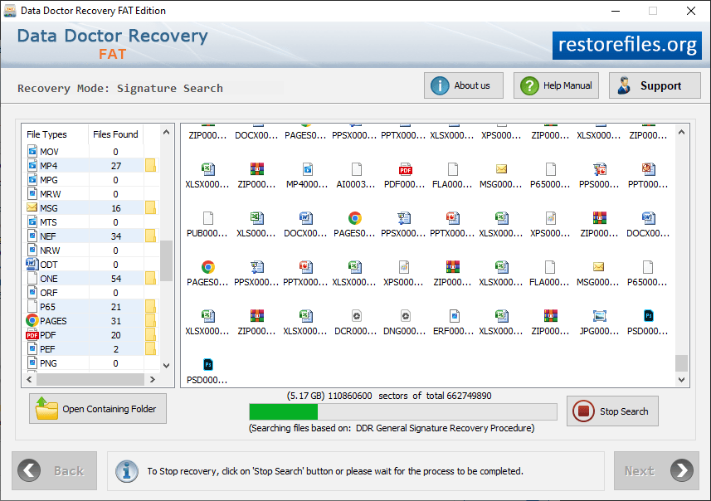
Task: Click the files found count 31
Action: [x=116, y=321]
